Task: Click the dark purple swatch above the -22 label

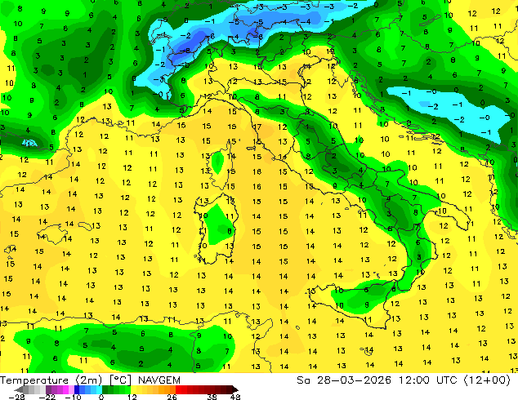Action: pyautogui.click(x=48, y=389)
